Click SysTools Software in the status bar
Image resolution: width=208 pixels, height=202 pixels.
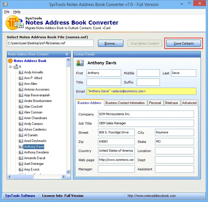20,196
